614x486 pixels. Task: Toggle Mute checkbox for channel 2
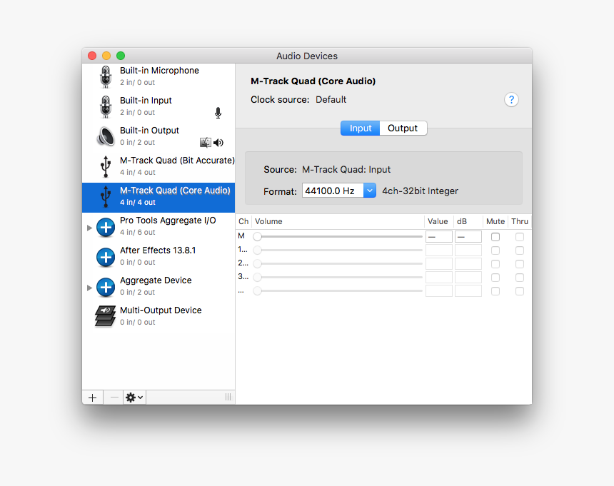pyautogui.click(x=495, y=264)
